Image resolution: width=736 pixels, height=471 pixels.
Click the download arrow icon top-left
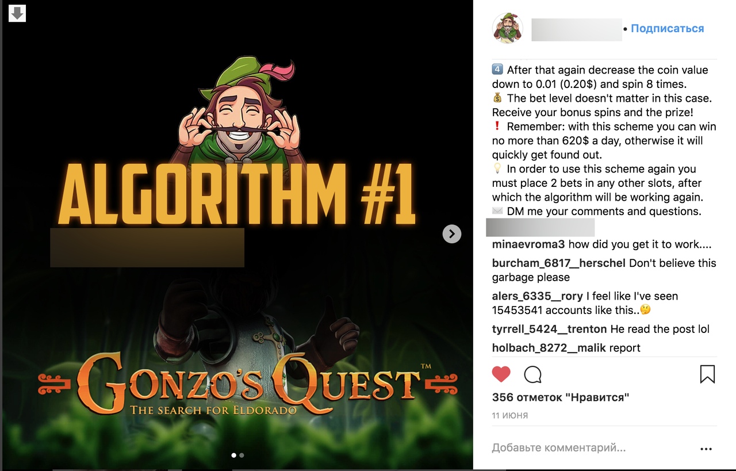(x=17, y=13)
